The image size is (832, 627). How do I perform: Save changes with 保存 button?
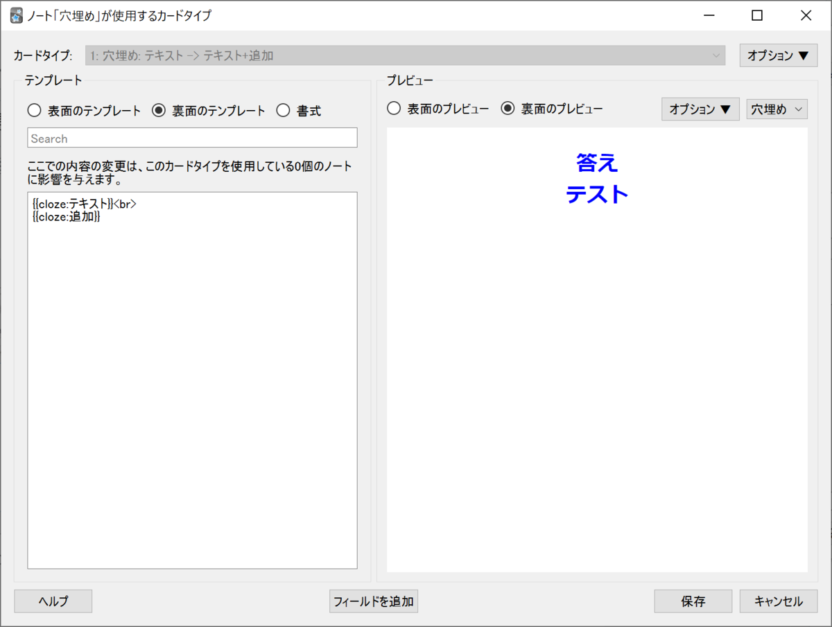693,601
